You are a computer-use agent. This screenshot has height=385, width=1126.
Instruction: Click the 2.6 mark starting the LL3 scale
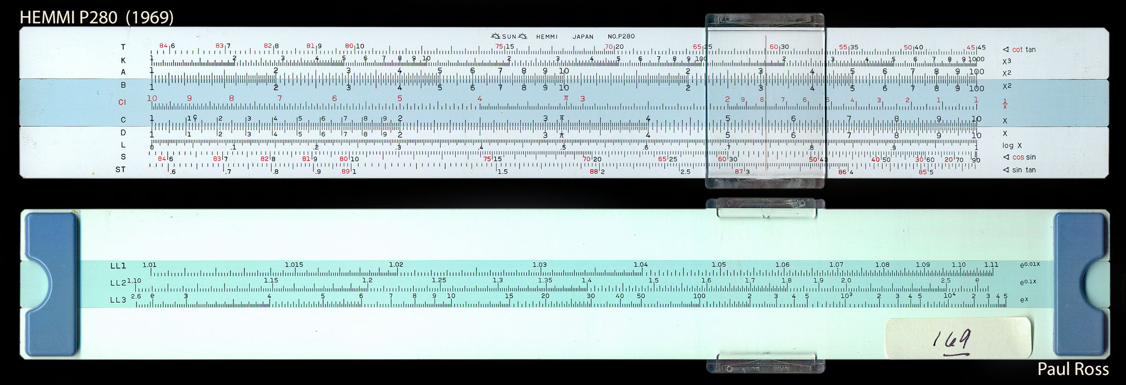click(x=136, y=297)
